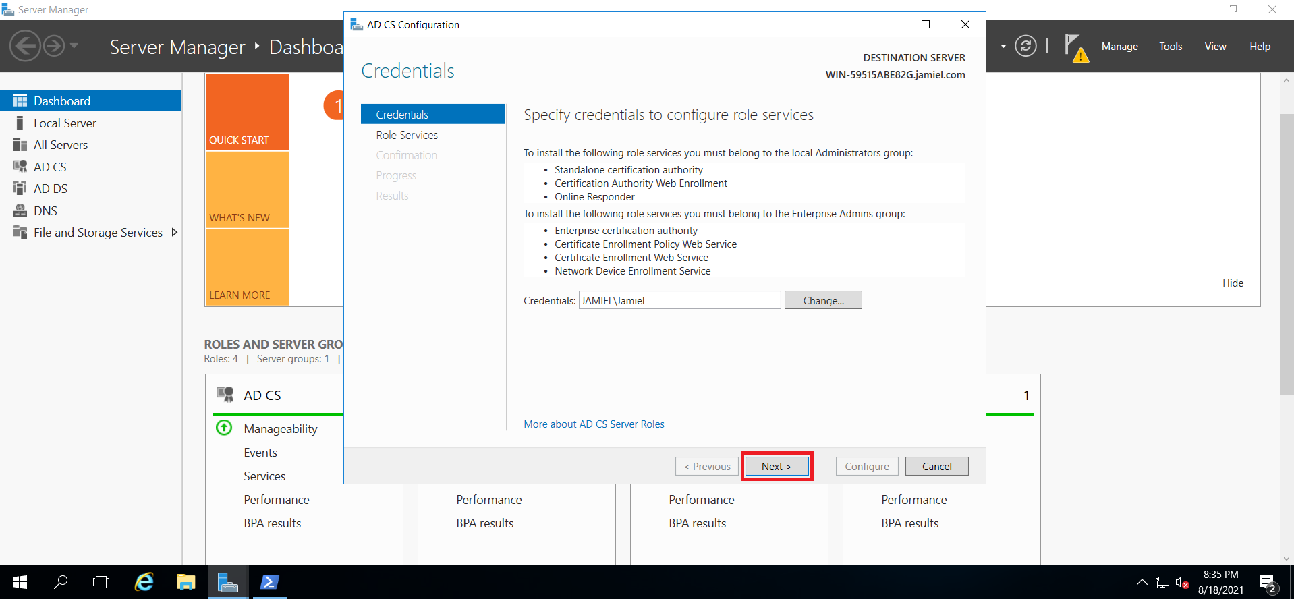Open Performance in the AD CS tile
This screenshot has width=1294, height=599.
click(x=277, y=500)
